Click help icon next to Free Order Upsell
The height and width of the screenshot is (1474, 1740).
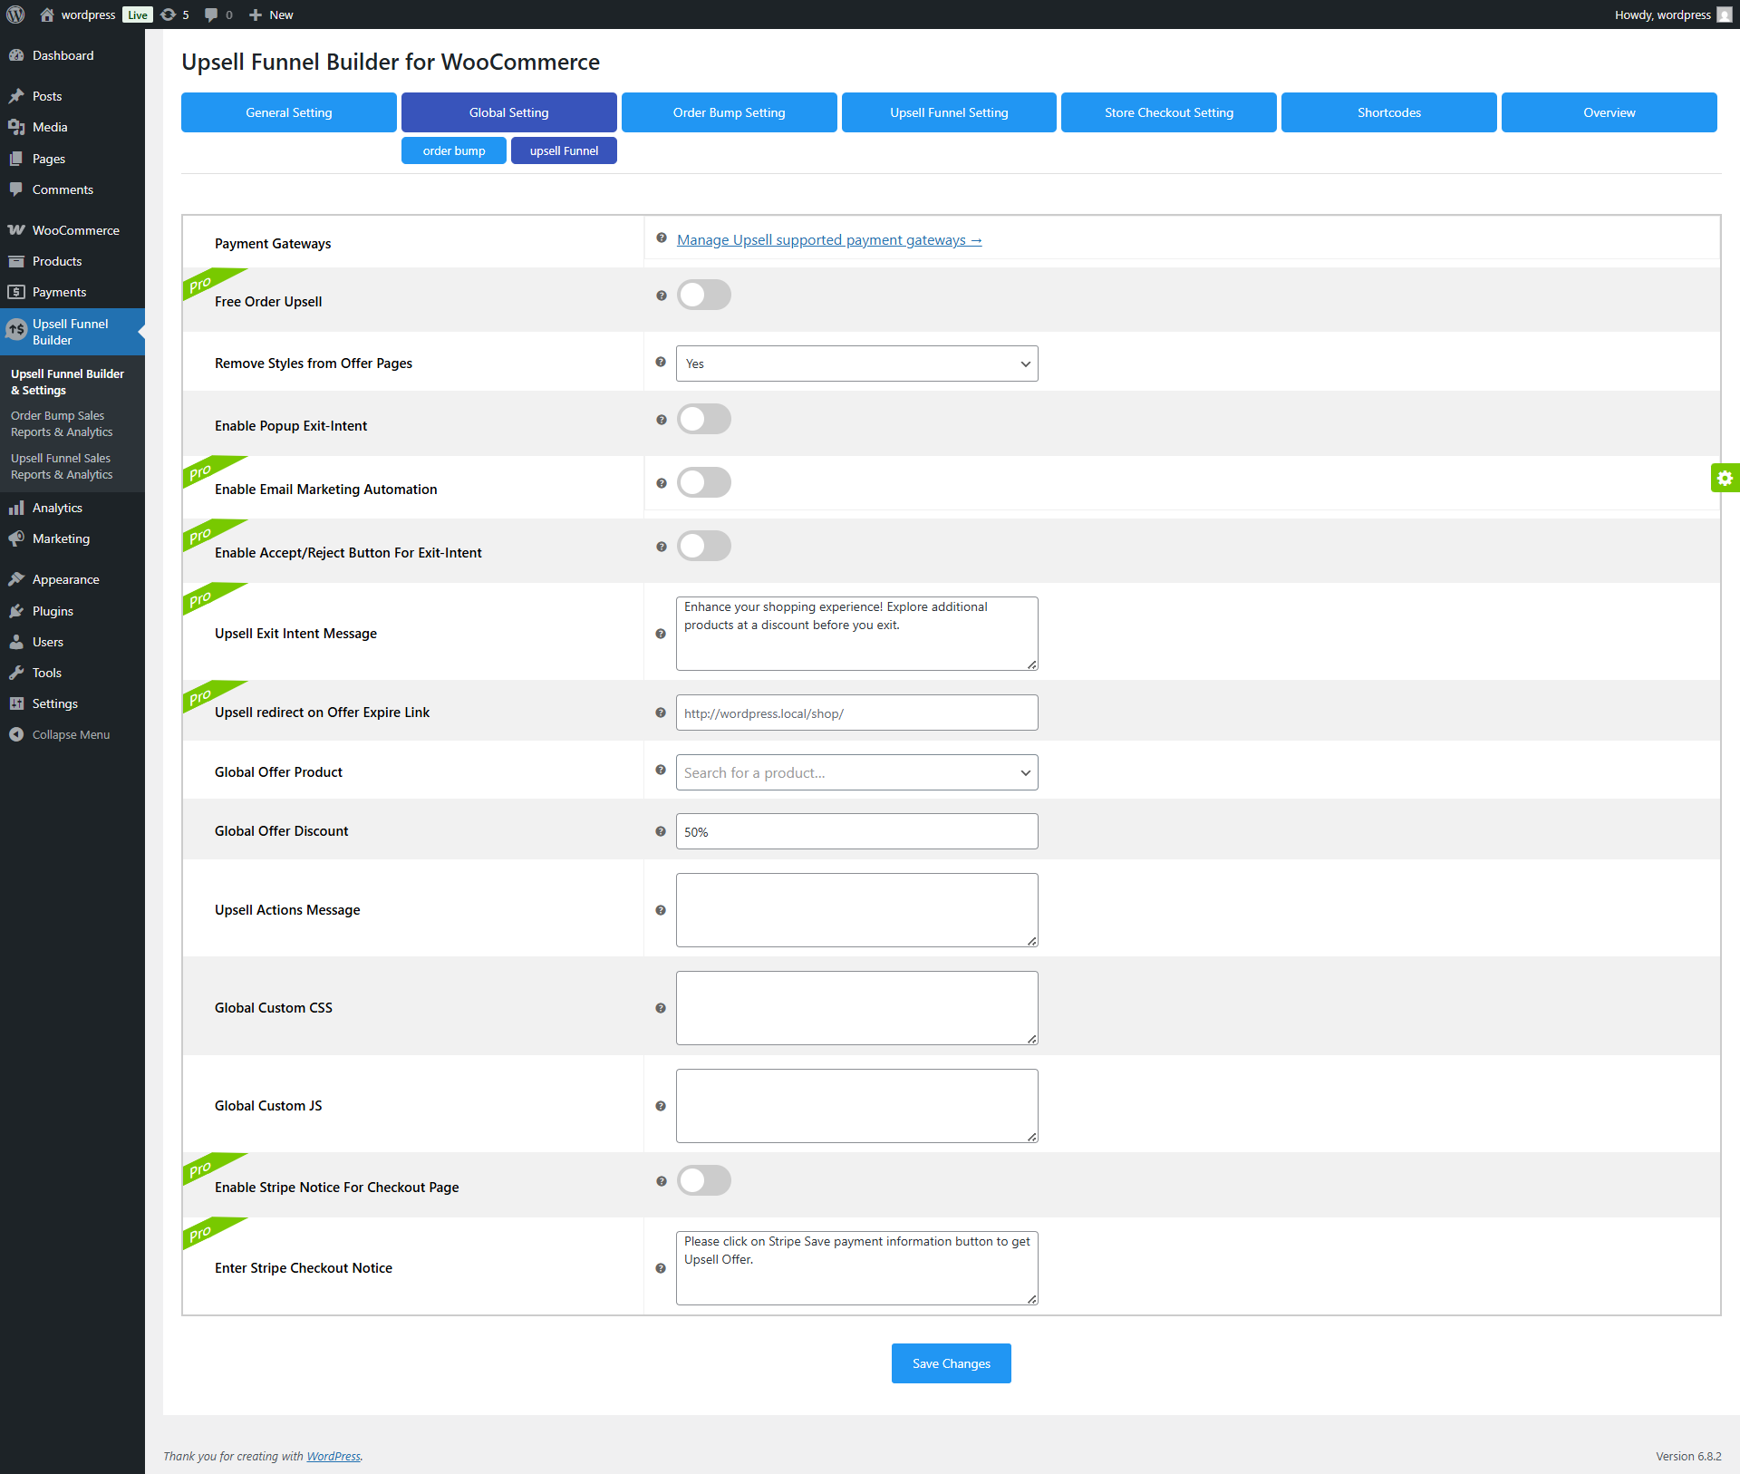coord(661,296)
